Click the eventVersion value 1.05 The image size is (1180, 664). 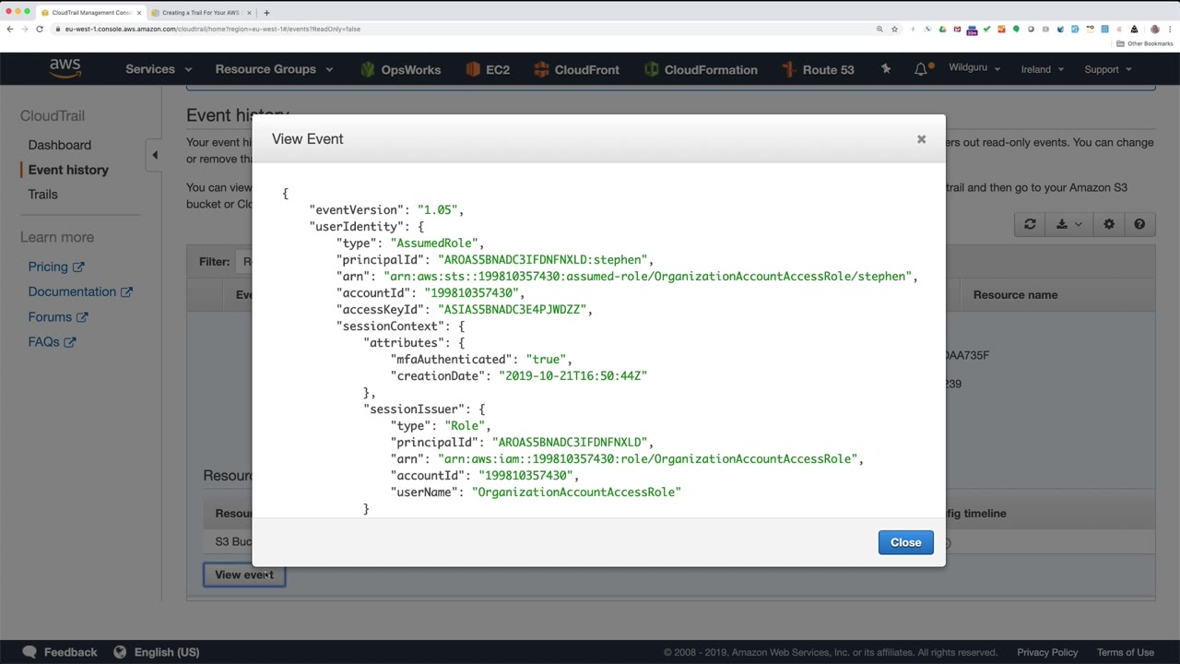tap(438, 210)
